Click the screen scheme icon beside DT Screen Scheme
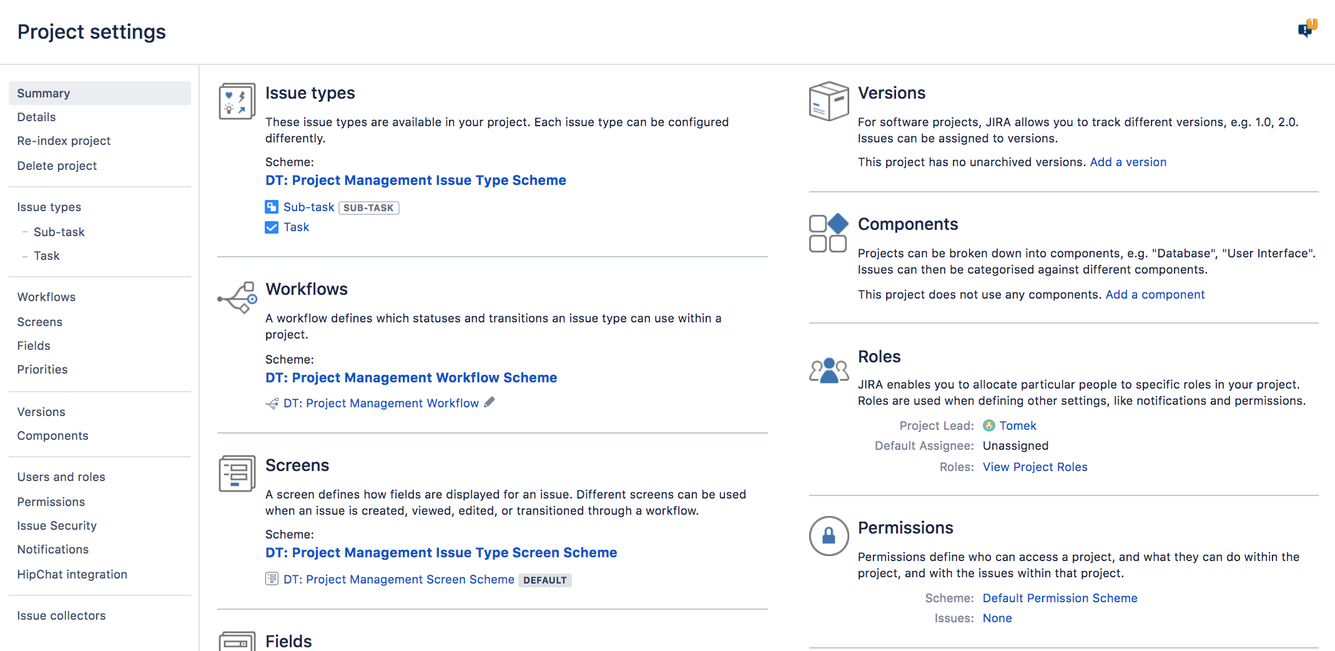Image resolution: width=1335 pixels, height=651 pixels. click(x=272, y=579)
